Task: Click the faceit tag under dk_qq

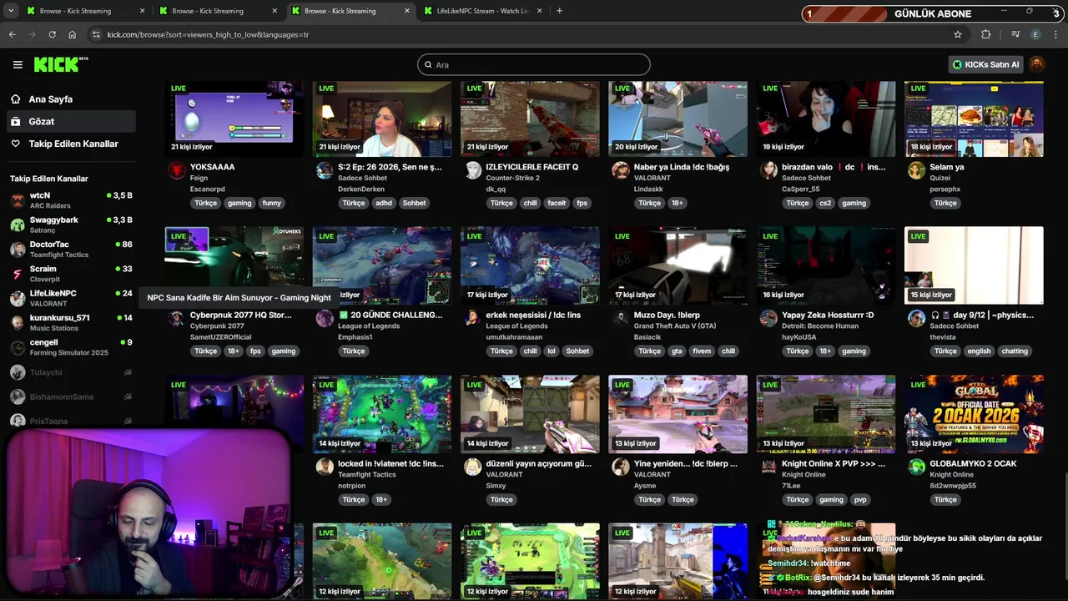Action: 555,203
